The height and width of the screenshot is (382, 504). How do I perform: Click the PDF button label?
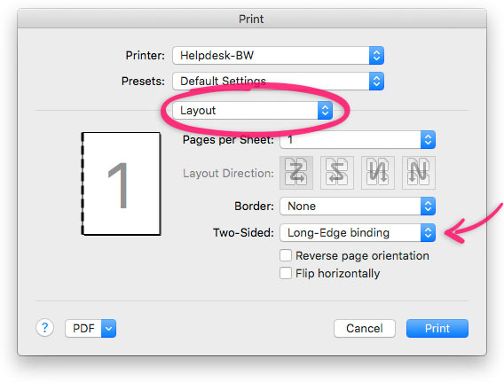tap(83, 329)
